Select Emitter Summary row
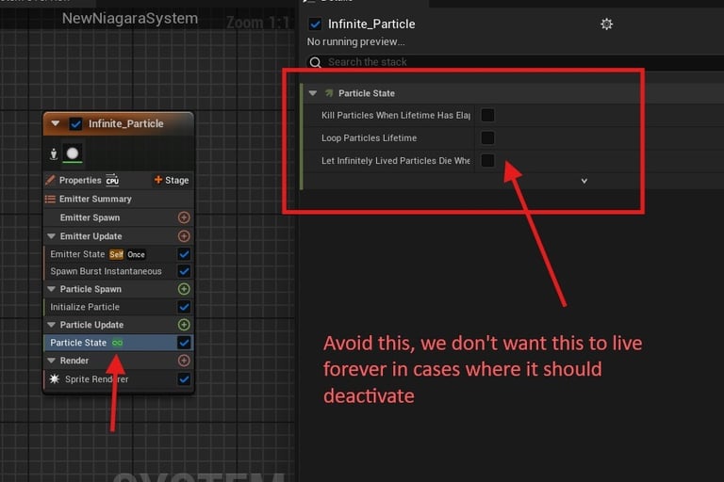 point(118,199)
